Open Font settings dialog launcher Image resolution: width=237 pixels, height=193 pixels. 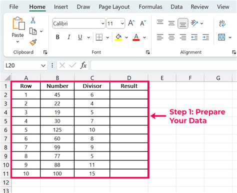147,52
